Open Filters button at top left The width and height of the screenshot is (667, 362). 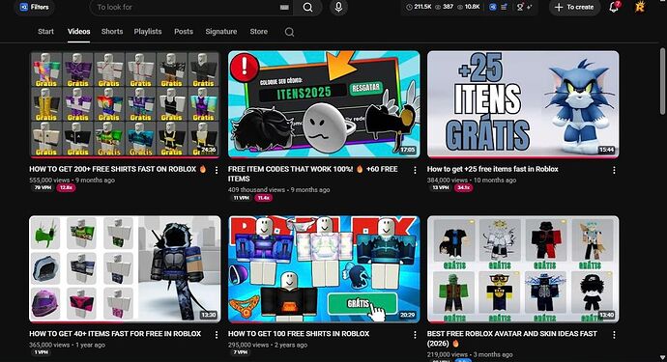pyautogui.click(x=35, y=7)
